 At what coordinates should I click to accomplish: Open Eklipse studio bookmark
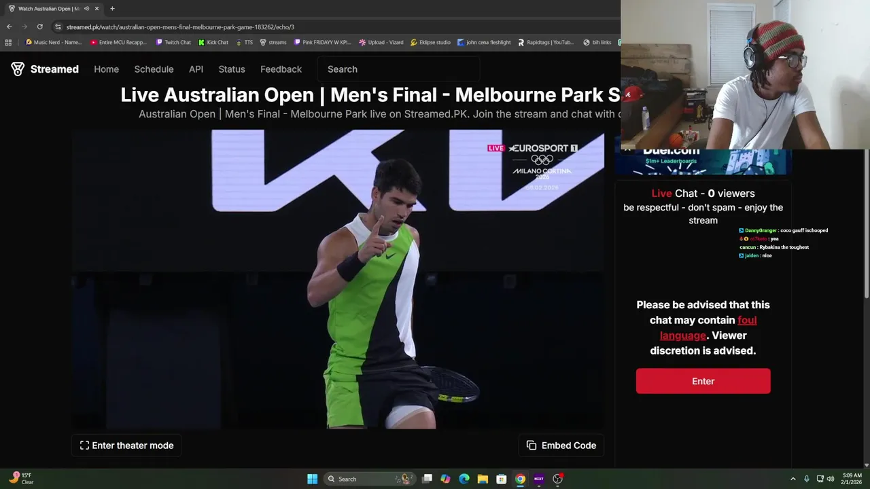tap(430, 42)
